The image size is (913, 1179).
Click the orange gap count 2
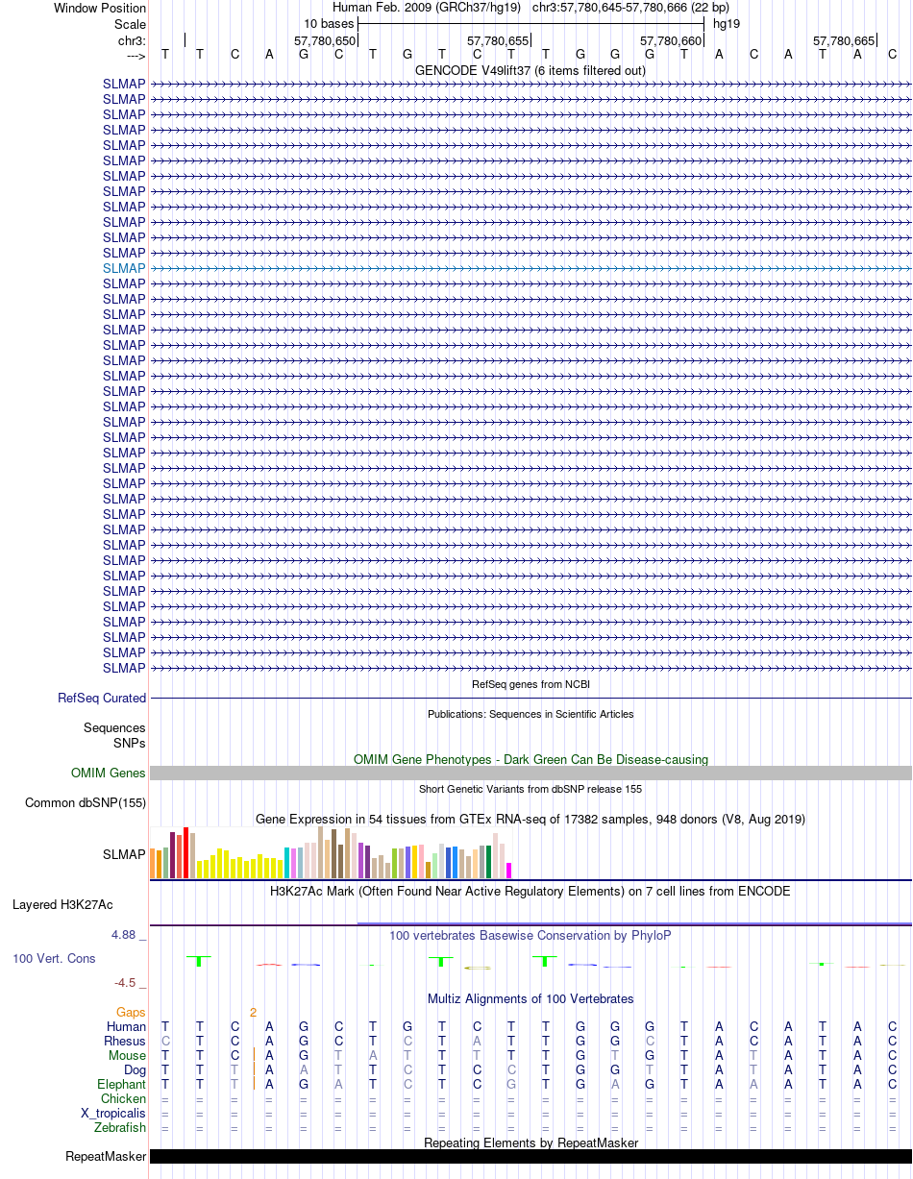253,1012
